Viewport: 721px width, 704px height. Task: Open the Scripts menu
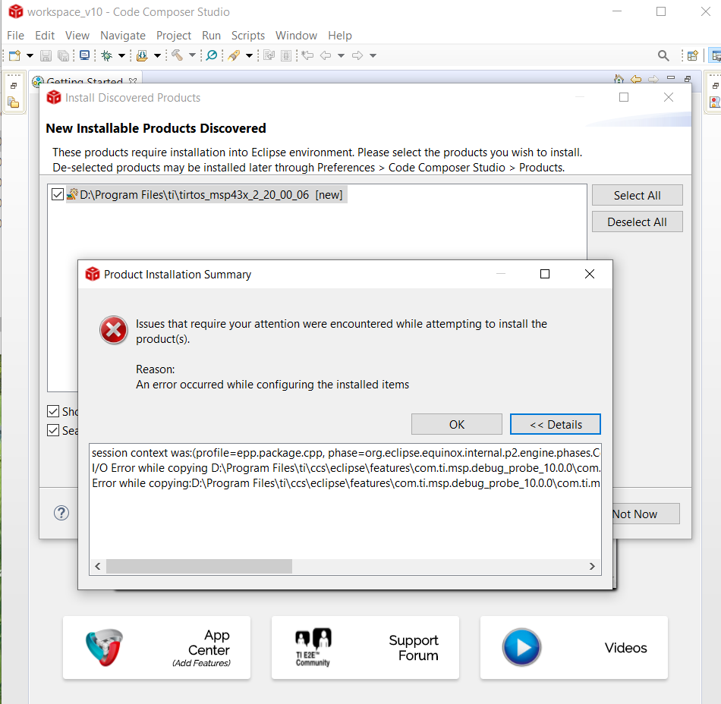248,36
